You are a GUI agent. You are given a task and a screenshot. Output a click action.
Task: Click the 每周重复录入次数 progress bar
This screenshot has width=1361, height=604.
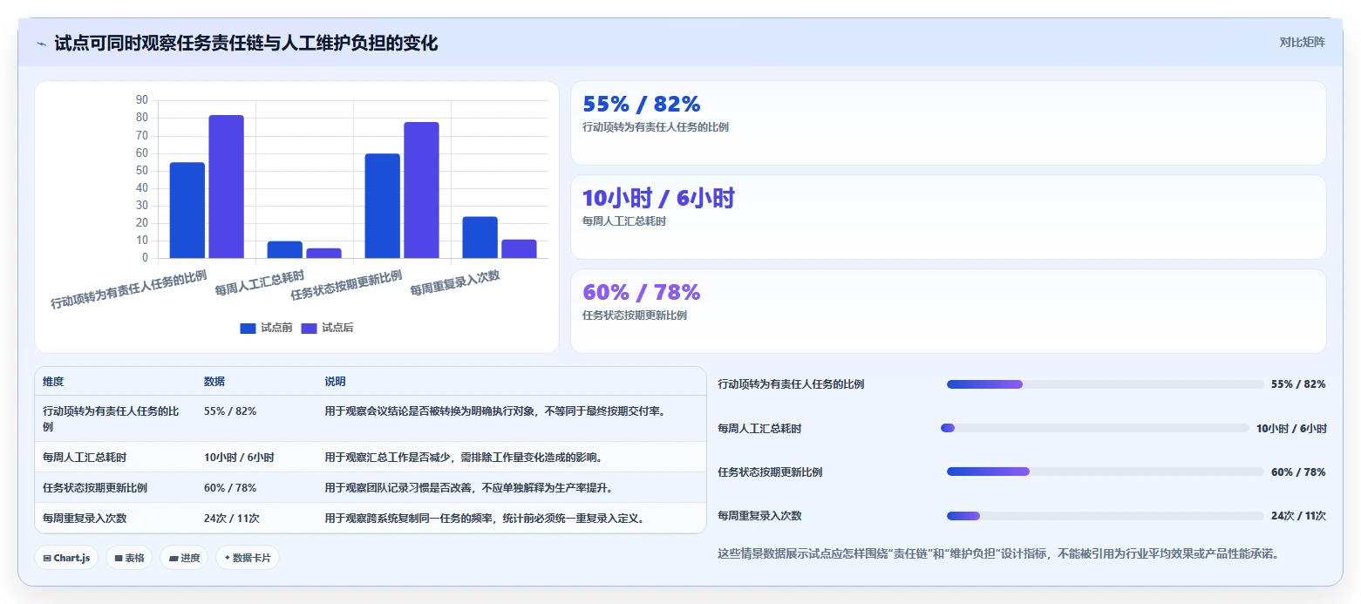[1105, 516]
